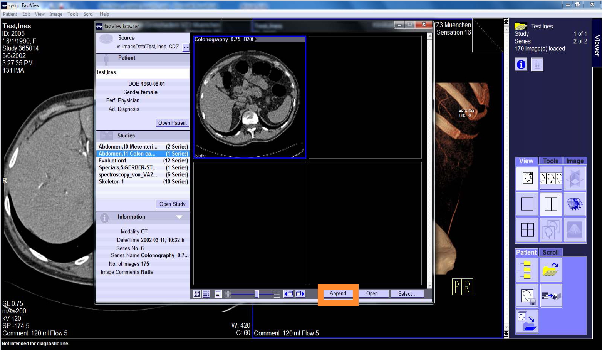The width and height of the screenshot is (602, 350).
Task: Click the yellow folder icon beside Test,Ines
Action: [521, 26]
